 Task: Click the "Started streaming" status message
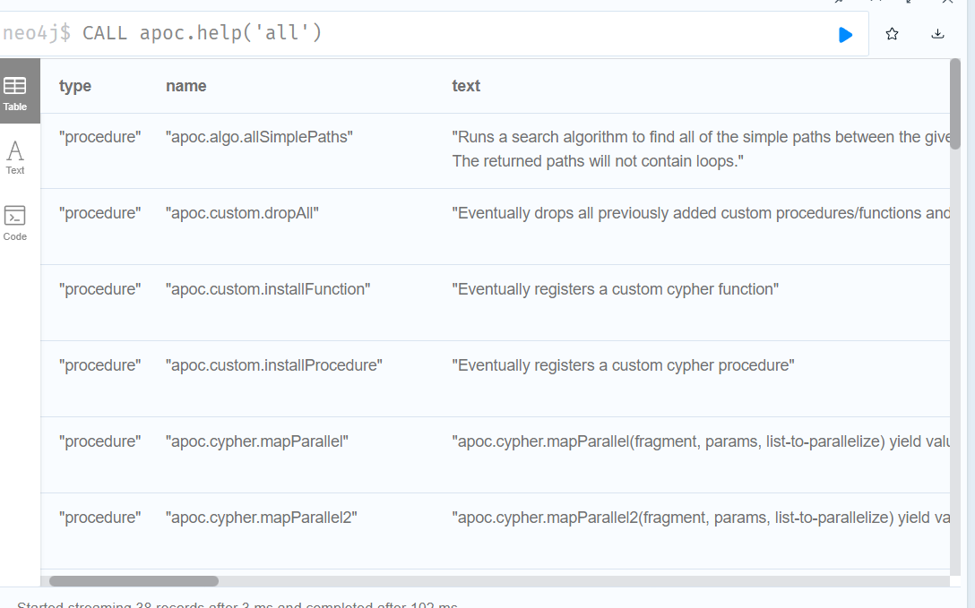pos(237,604)
